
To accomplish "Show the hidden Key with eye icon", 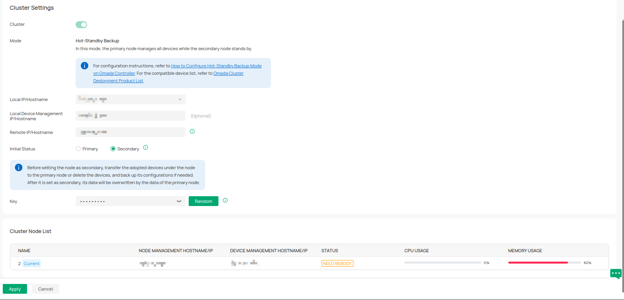I will [179, 201].
